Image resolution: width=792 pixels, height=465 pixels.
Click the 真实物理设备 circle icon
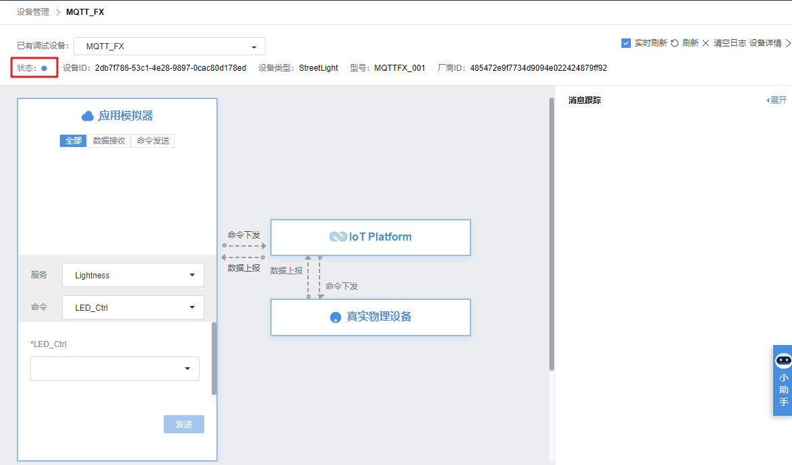point(336,317)
